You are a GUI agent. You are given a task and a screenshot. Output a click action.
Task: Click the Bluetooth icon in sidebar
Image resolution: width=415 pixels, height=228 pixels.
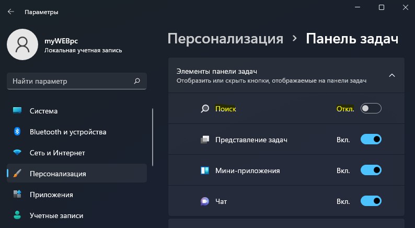pos(17,131)
